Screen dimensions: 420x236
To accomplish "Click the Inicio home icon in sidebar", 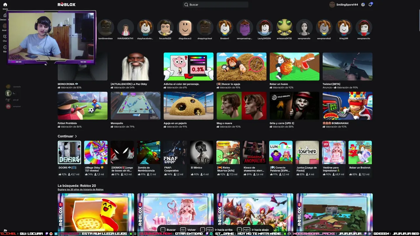I will click(5, 5).
